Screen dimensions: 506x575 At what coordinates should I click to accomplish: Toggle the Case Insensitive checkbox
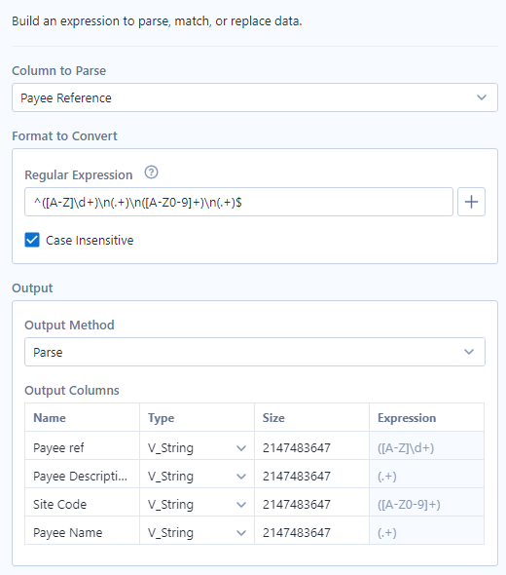[x=32, y=240]
